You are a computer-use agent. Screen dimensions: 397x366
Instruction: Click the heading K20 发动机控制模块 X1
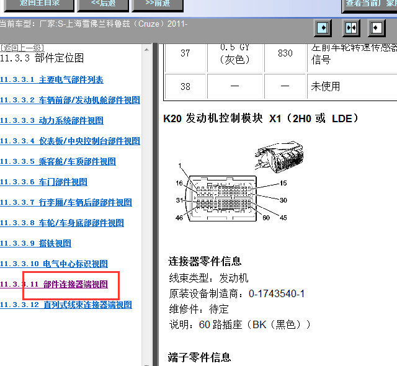[x=261, y=118]
